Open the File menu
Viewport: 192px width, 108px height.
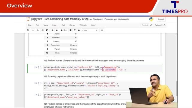pyautogui.click(x=30, y=25)
